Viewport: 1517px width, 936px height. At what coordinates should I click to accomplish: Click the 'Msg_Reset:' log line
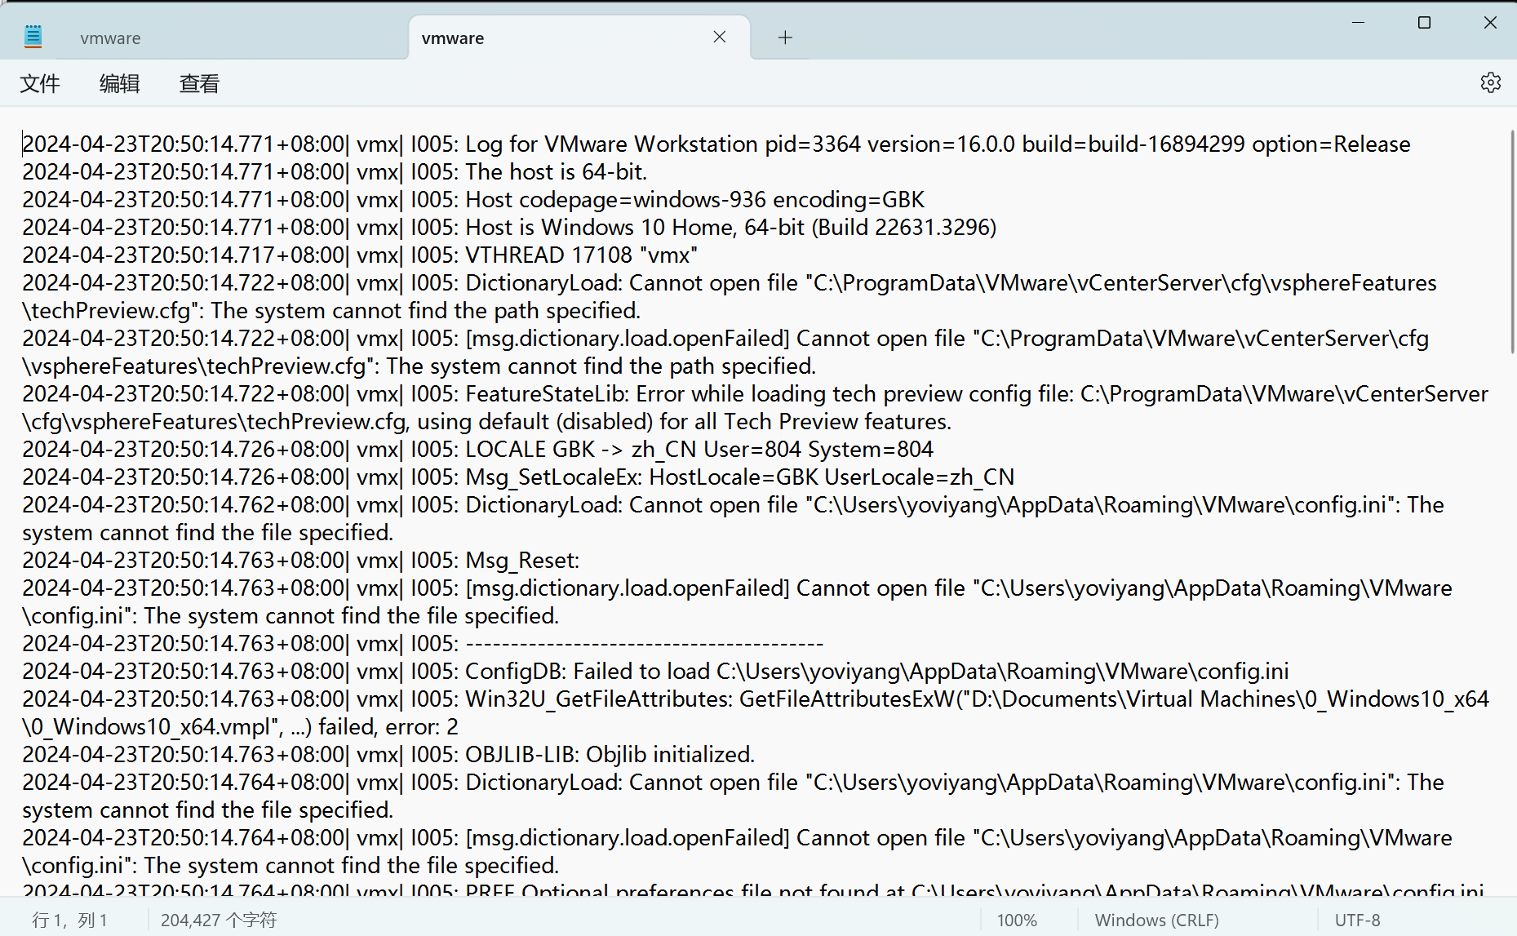(x=301, y=560)
